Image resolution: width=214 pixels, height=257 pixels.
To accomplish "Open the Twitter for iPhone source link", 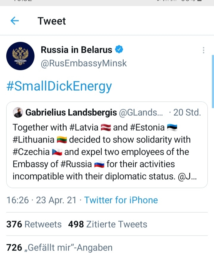I will pyautogui.click(x=121, y=200).
